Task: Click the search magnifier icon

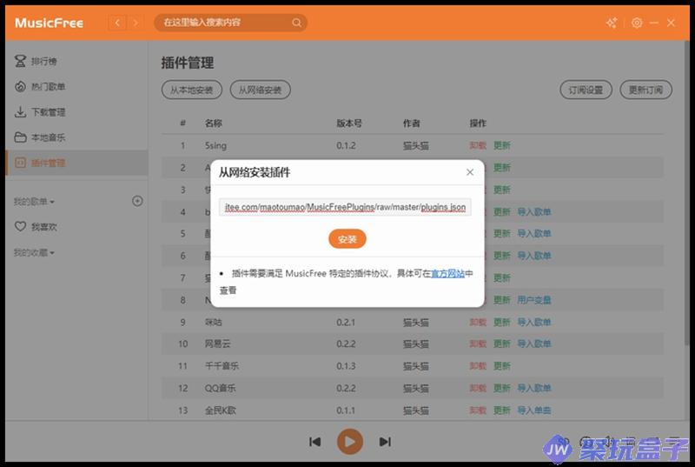Action: (296, 23)
